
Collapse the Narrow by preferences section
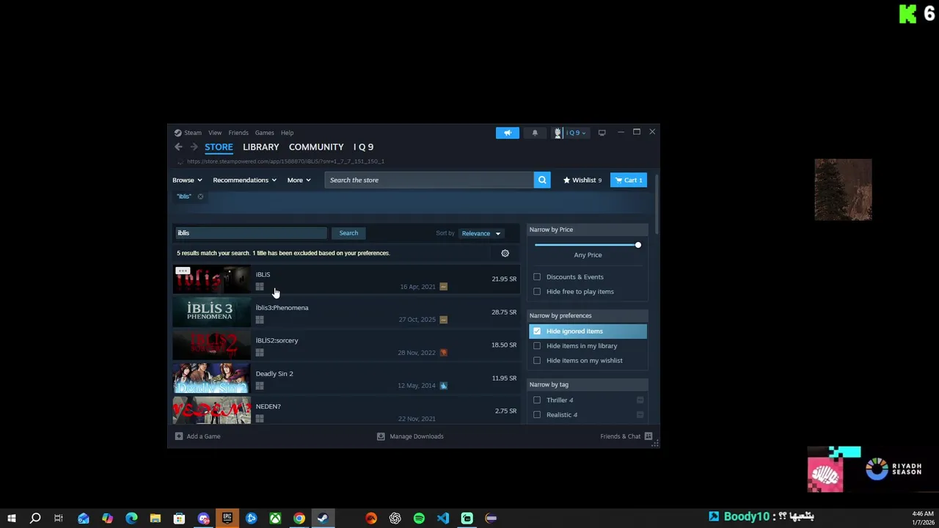[x=588, y=315]
